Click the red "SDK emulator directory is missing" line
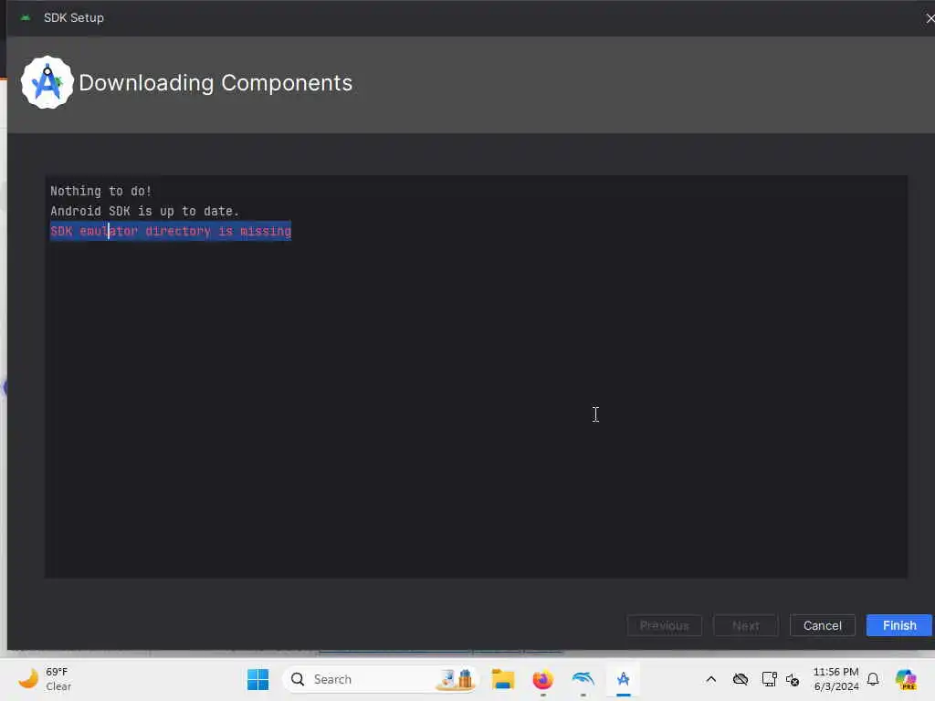Image resolution: width=935 pixels, height=701 pixels. point(171,231)
